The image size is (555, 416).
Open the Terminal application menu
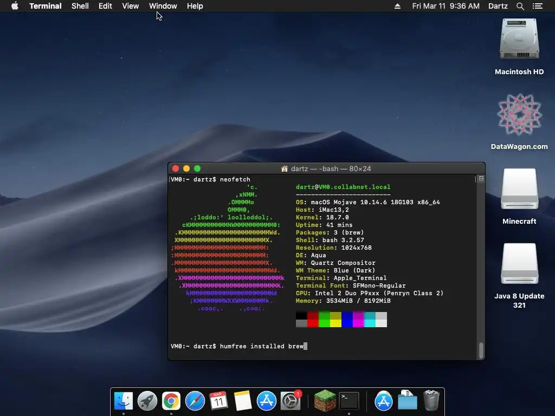(x=46, y=6)
